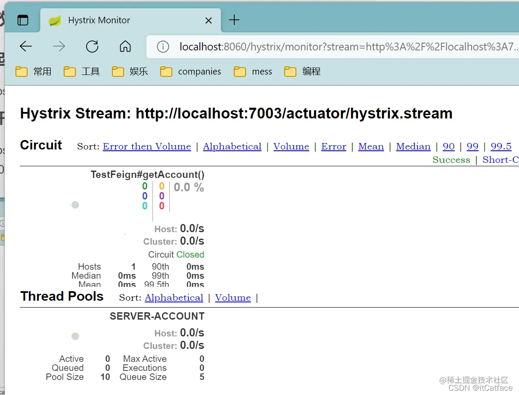Sort thread pools by Volume
This screenshot has width=519, height=395.
233,298
